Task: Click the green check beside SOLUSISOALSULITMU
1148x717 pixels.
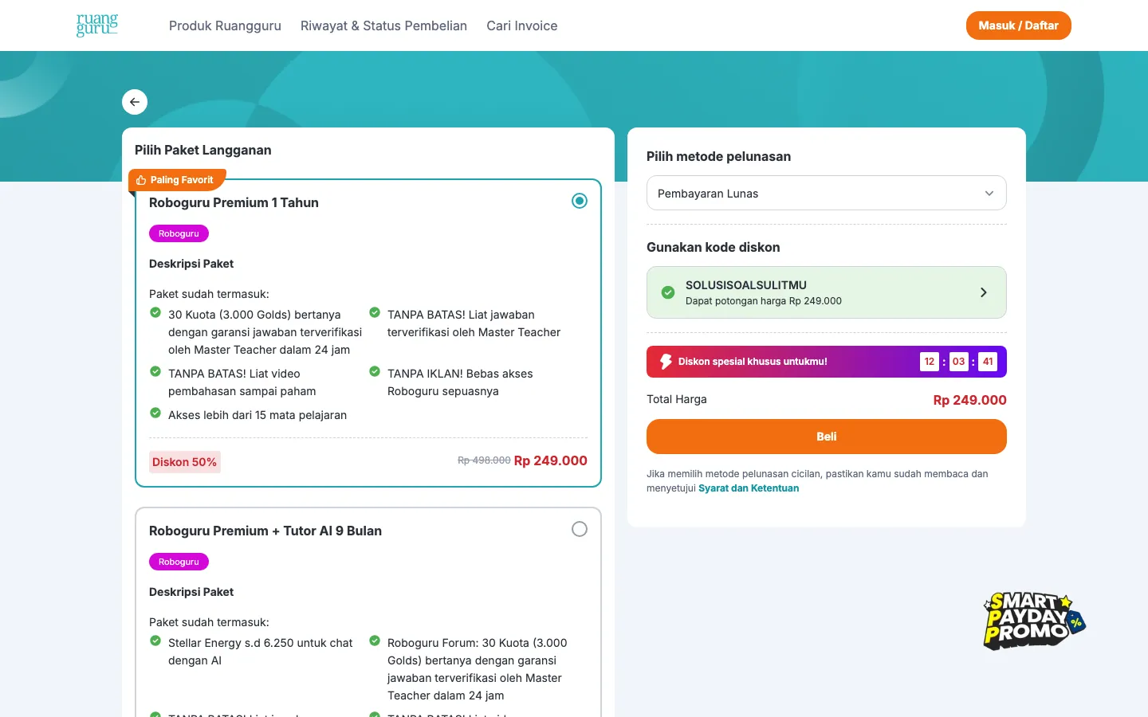Action: [x=668, y=292]
